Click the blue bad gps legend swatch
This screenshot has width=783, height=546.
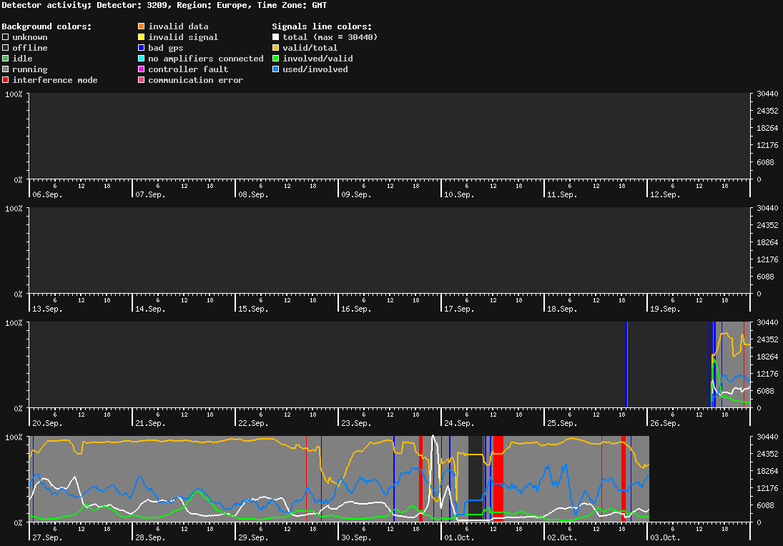tap(141, 48)
